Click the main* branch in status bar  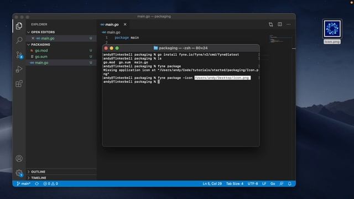coord(24,184)
